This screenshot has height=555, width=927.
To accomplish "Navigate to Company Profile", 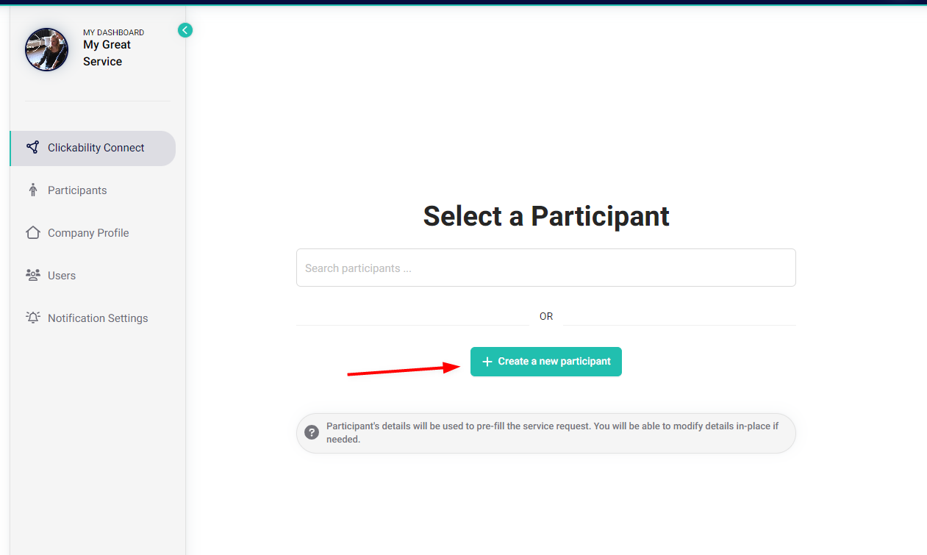I will click(87, 232).
